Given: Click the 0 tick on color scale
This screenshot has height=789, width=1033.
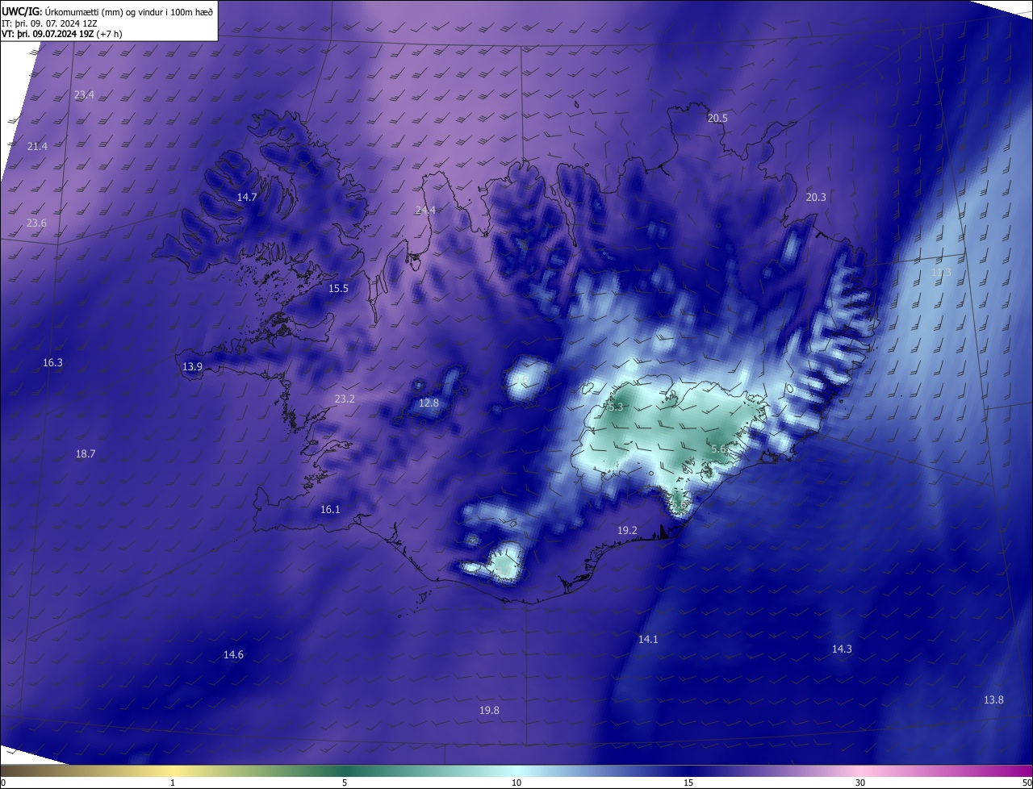Looking at the screenshot, I should 3,783.
